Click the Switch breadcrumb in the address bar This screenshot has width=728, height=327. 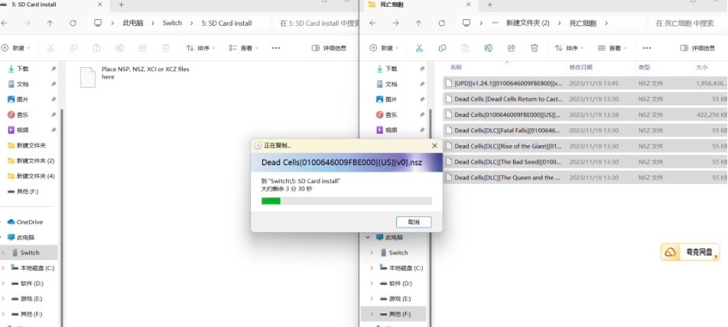[x=172, y=23]
